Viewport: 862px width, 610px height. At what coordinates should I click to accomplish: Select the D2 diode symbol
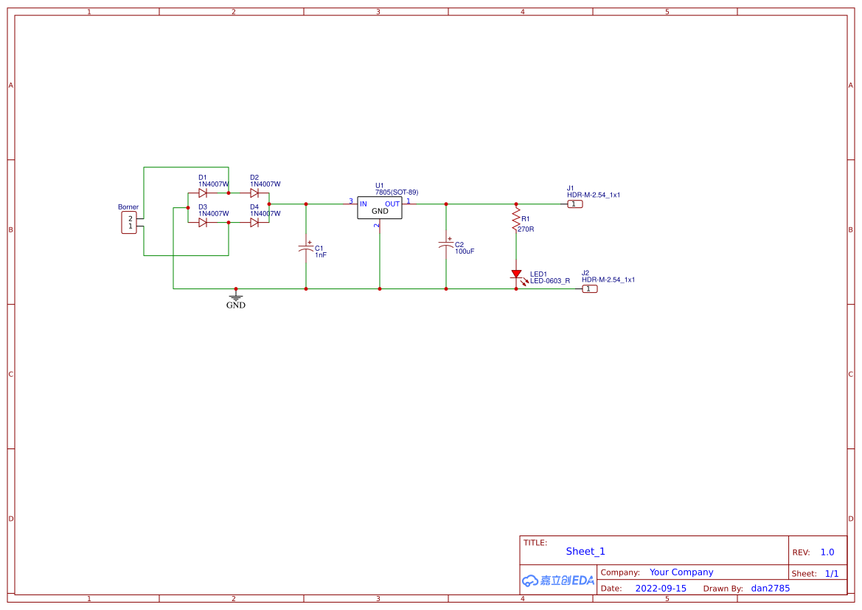254,193
